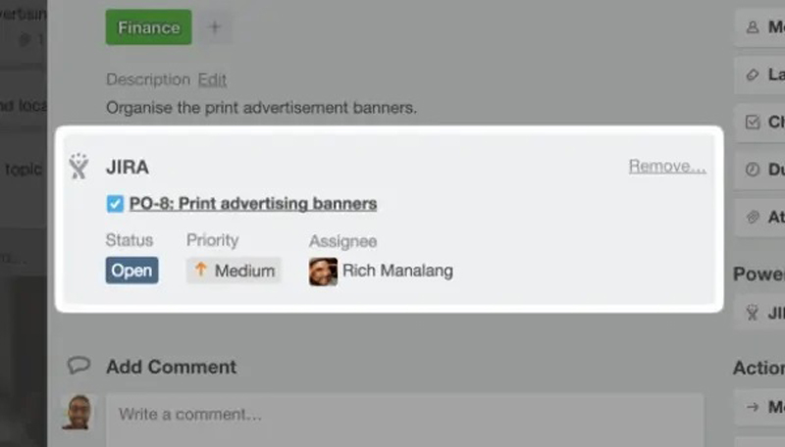Click the commenter's profile avatar
The height and width of the screenshot is (447, 785).
[x=78, y=413]
